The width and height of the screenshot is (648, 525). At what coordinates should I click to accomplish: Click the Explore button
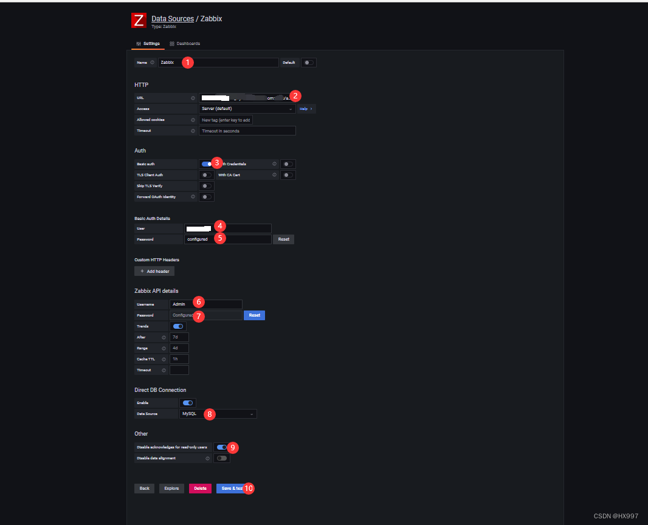point(171,488)
